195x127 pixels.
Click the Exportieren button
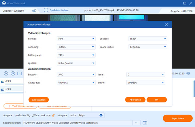tap(178, 118)
